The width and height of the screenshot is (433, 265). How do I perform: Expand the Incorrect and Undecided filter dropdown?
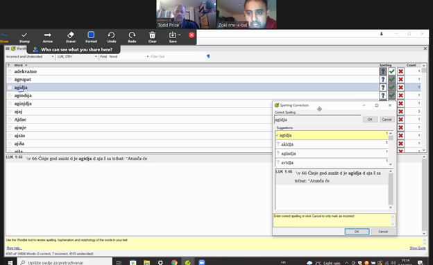click(30, 57)
